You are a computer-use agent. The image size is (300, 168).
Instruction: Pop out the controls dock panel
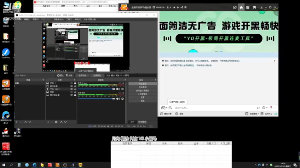point(156,80)
